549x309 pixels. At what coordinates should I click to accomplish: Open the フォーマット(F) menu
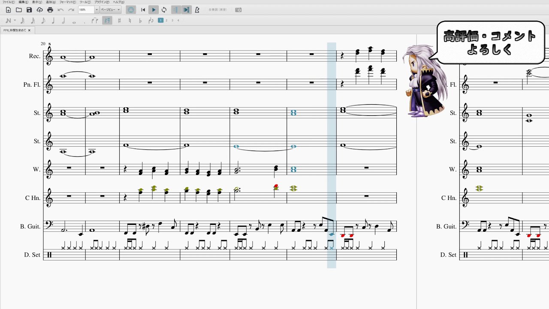pyautogui.click(x=68, y=2)
